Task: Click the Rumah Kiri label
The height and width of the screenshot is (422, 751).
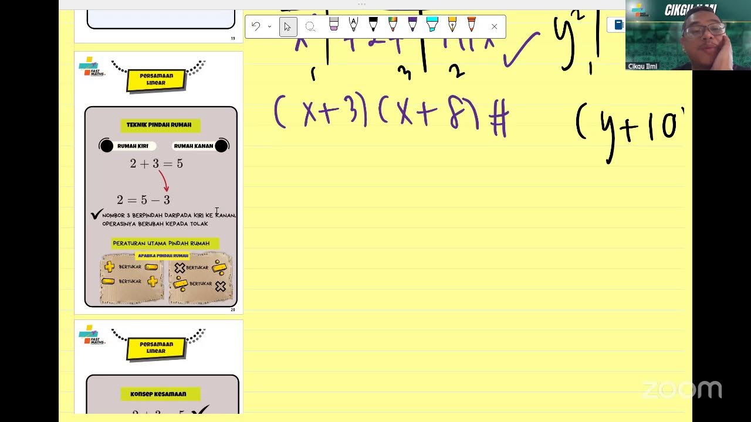Action: pos(133,146)
